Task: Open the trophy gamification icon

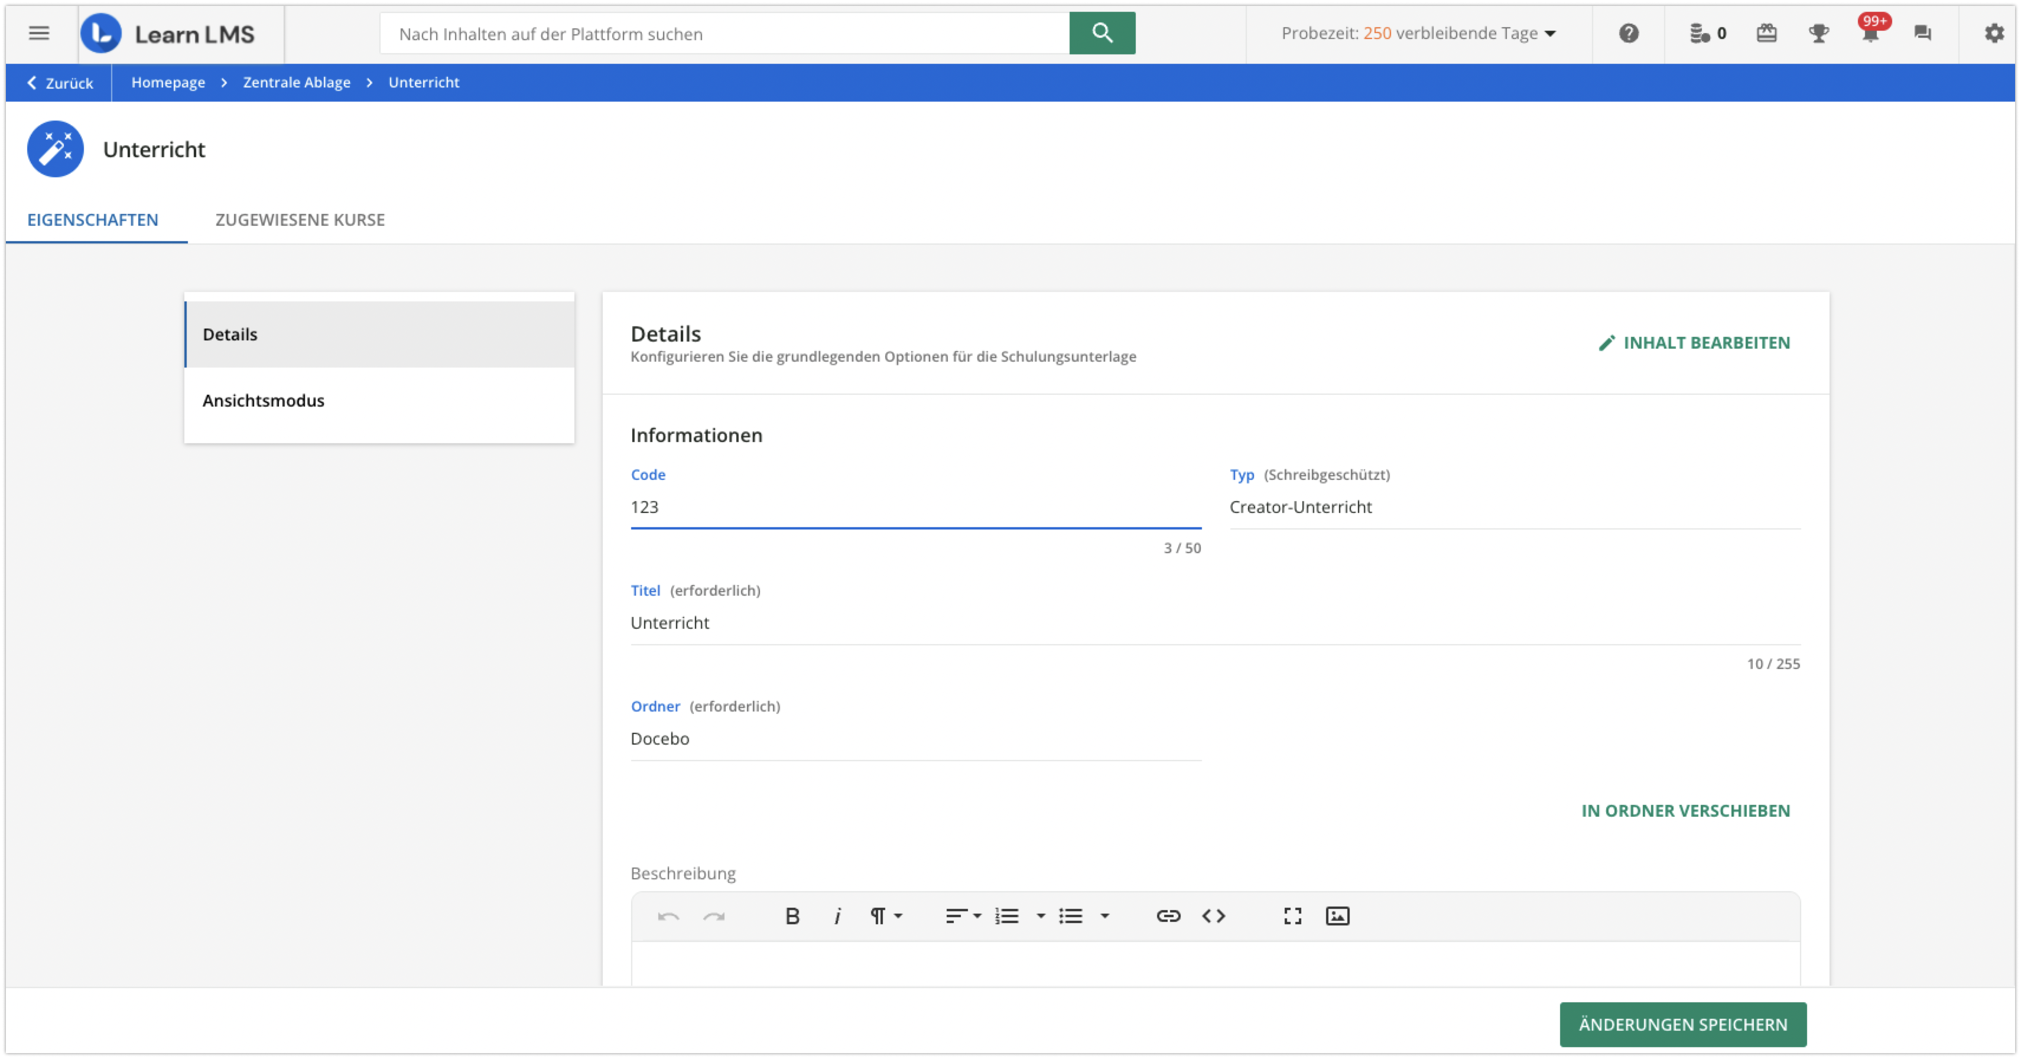Action: [x=1818, y=33]
